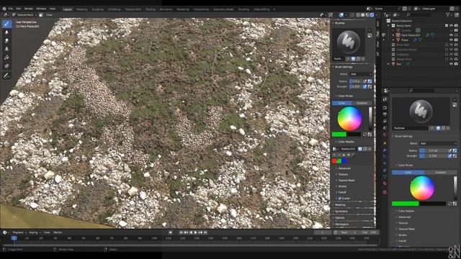This screenshot has width=461, height=259.
Task: Enable the Cursor checkbox in sidebar
Action: coord(339,199)
